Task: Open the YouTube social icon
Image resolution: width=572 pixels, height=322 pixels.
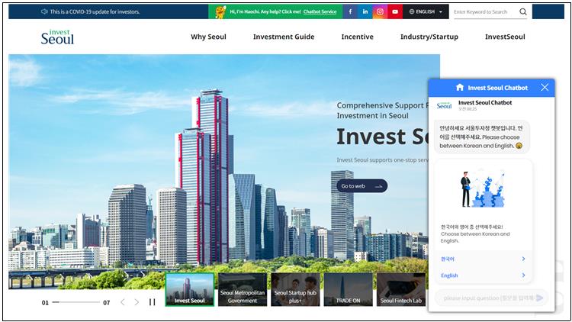Action: coord(395,11)
